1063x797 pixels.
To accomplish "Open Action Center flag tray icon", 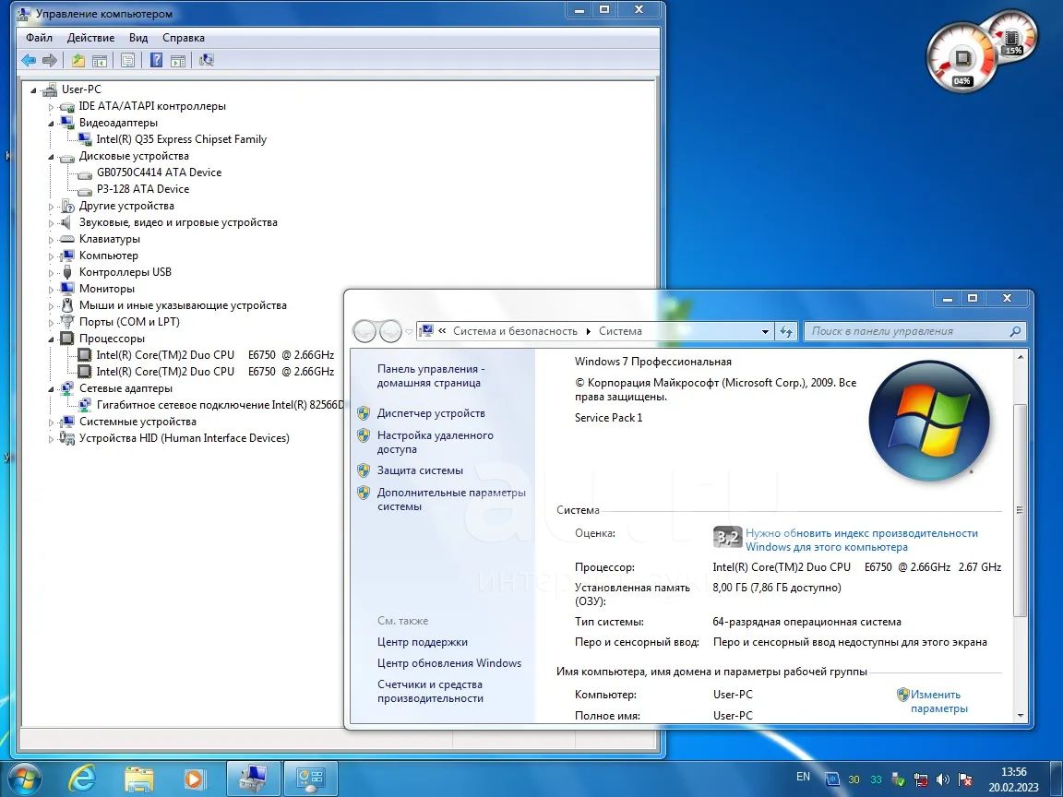I will point(965,779).
